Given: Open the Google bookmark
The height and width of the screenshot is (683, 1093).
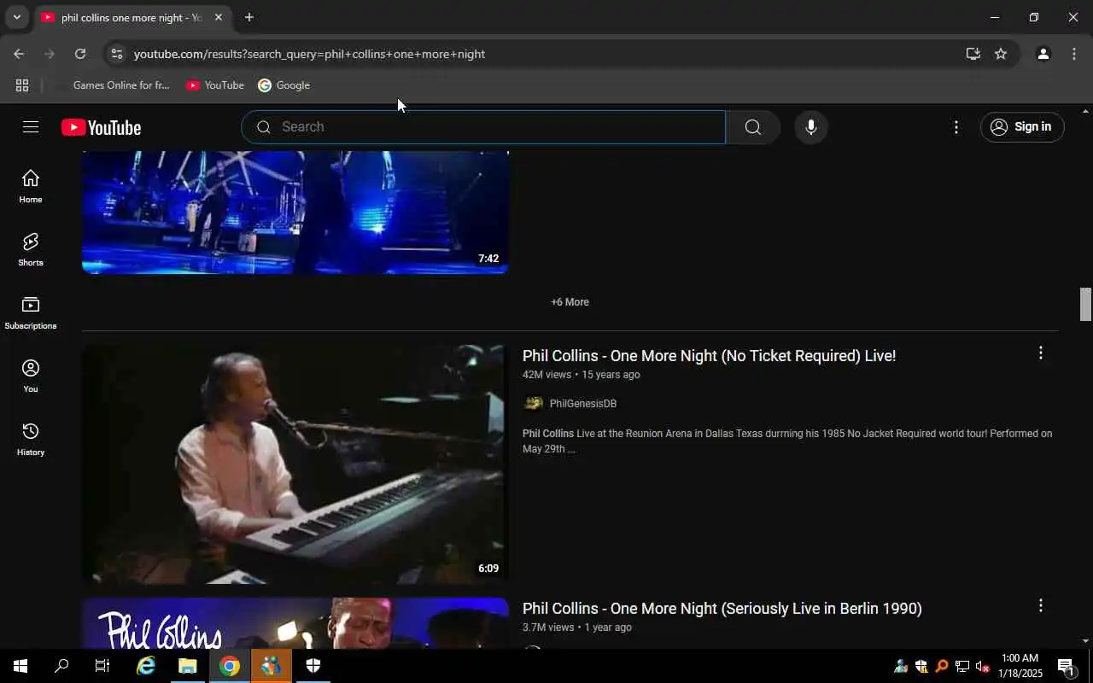Looking at the screenshot, I should coord(284,85).
